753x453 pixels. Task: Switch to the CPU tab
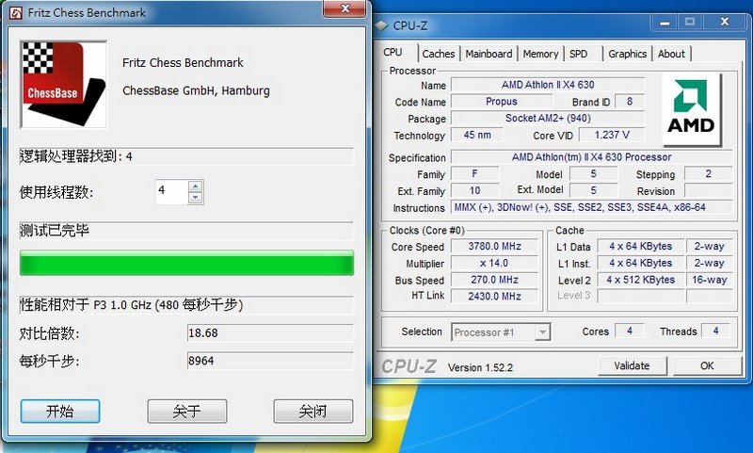[x=393, y=53]
